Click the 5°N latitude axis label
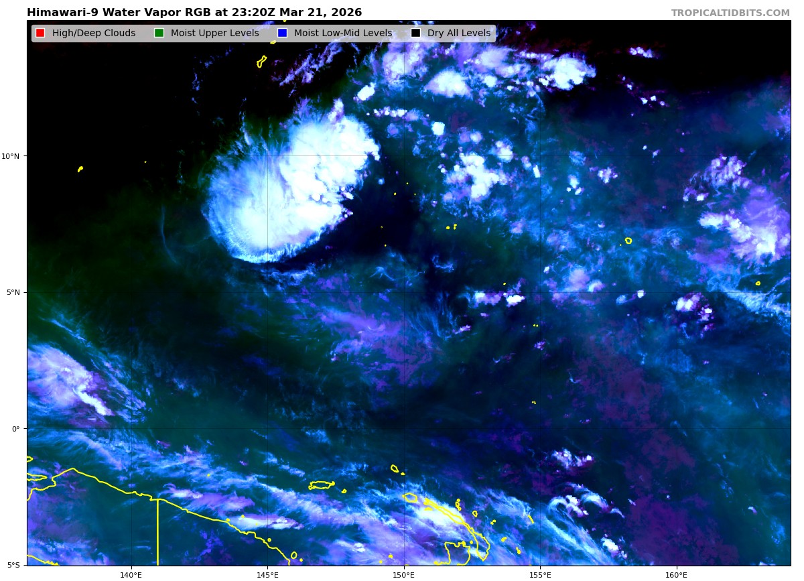Screen dimensions: 804x581 12,292
